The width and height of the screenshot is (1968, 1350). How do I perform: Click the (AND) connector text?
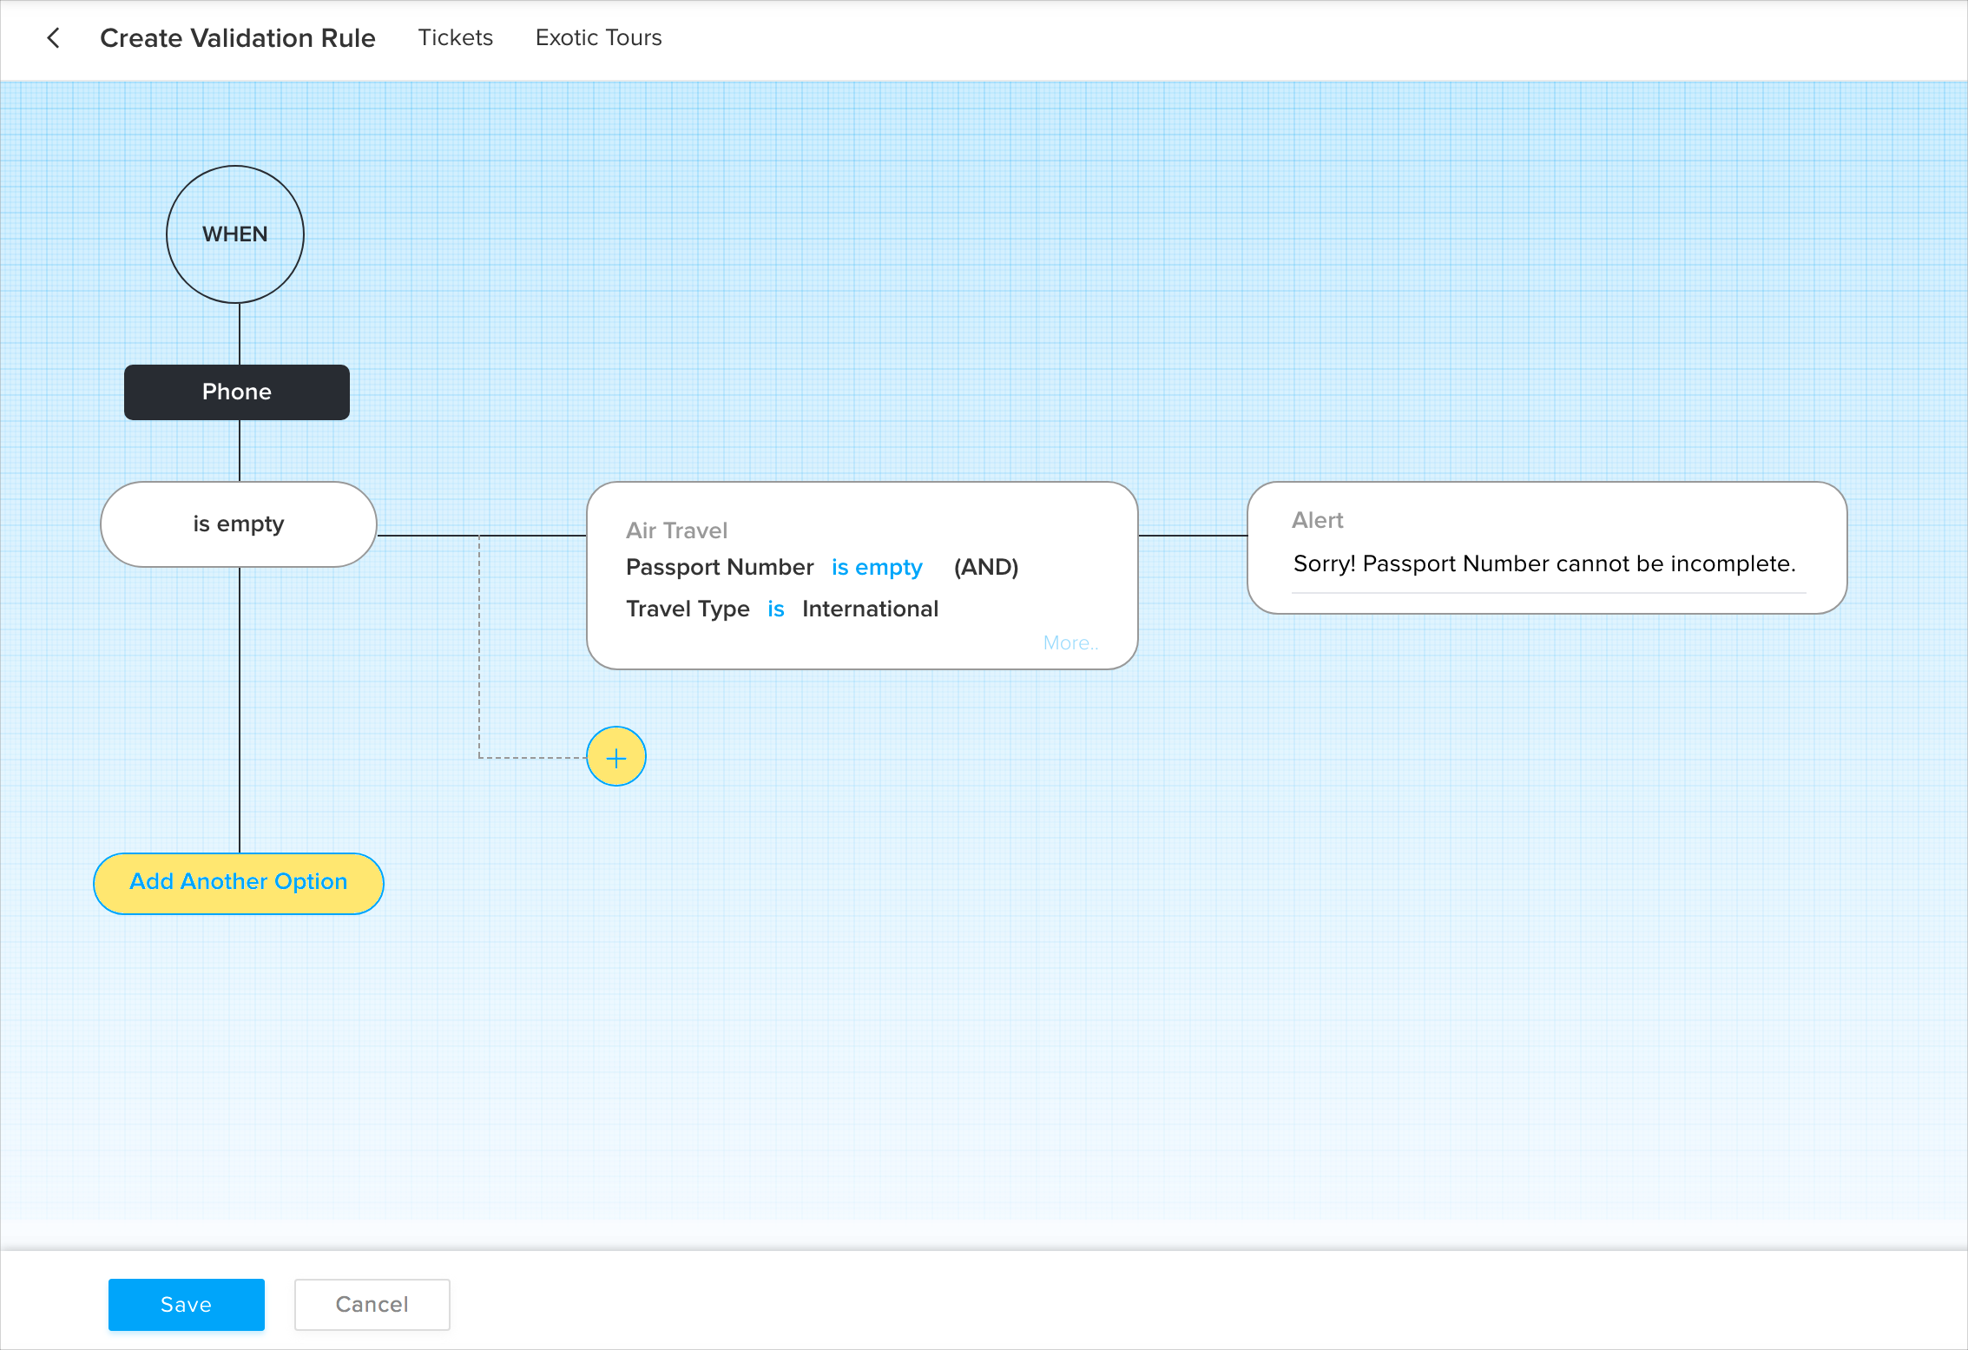(985, 568)
